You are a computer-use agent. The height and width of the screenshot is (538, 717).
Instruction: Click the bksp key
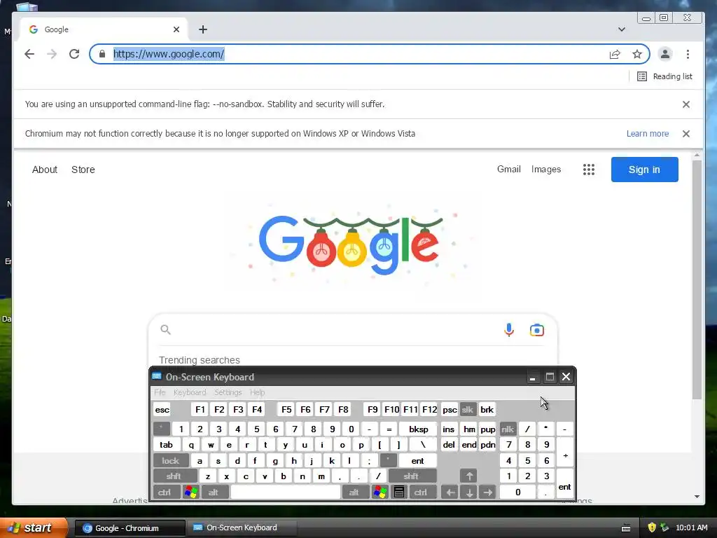pos(419,429)
